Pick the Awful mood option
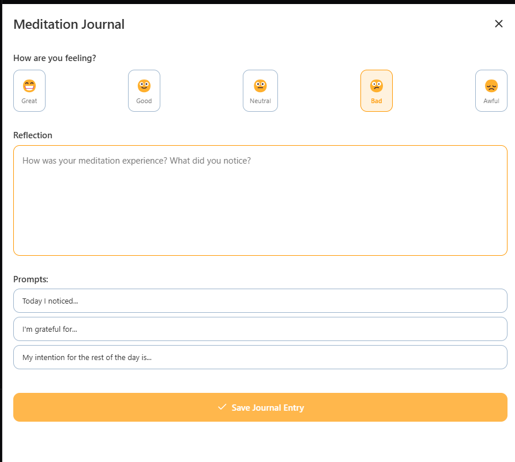The height and width of the screenshot is (462, 515). tap(491, 90)
